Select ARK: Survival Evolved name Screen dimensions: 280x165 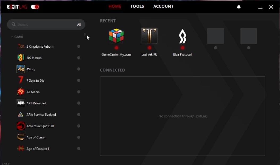[41, 115]
